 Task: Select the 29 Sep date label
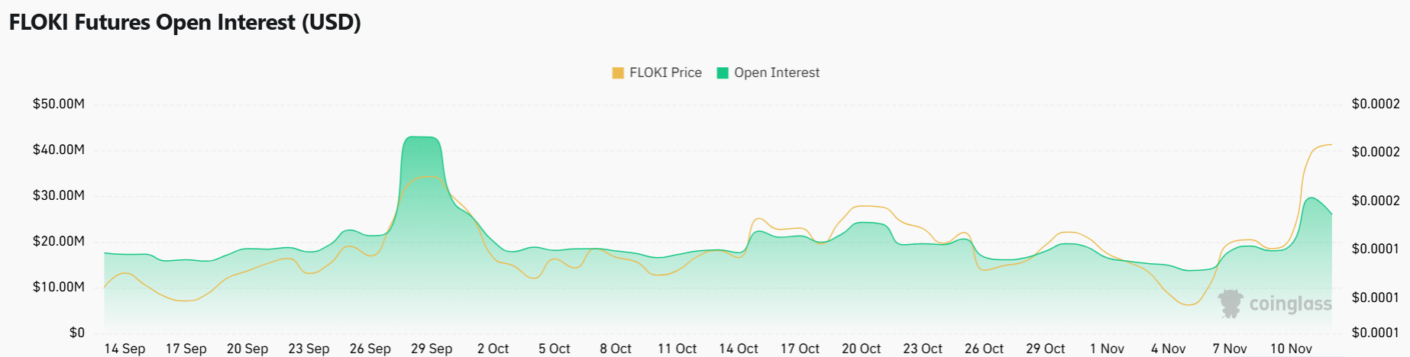[432, 349]
